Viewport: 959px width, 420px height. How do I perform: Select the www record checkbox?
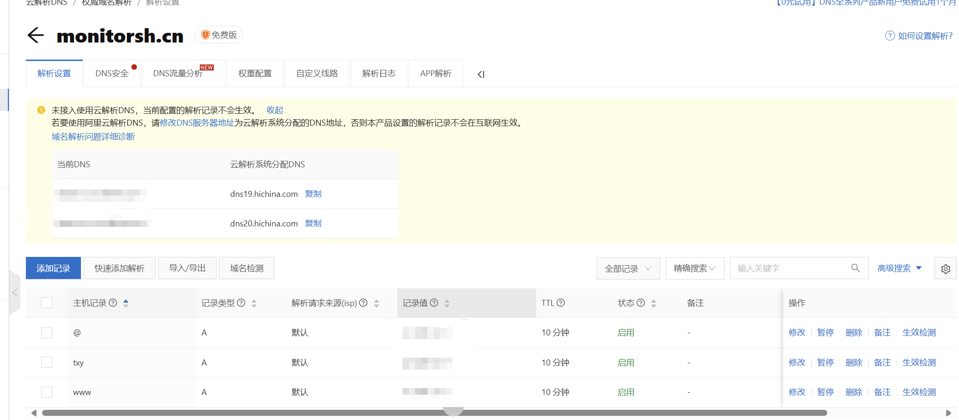(x=47, y=392)
